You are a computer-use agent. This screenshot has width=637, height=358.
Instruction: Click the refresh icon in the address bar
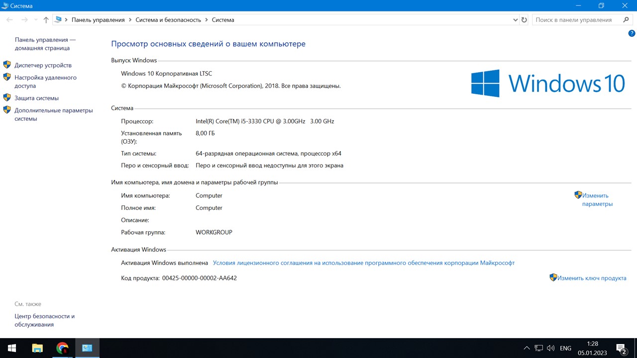(524, 20)
